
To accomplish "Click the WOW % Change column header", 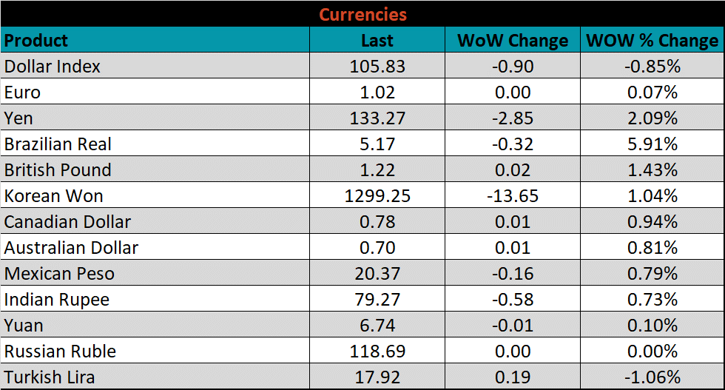I will pyautogui.click(x=652, y=40).
